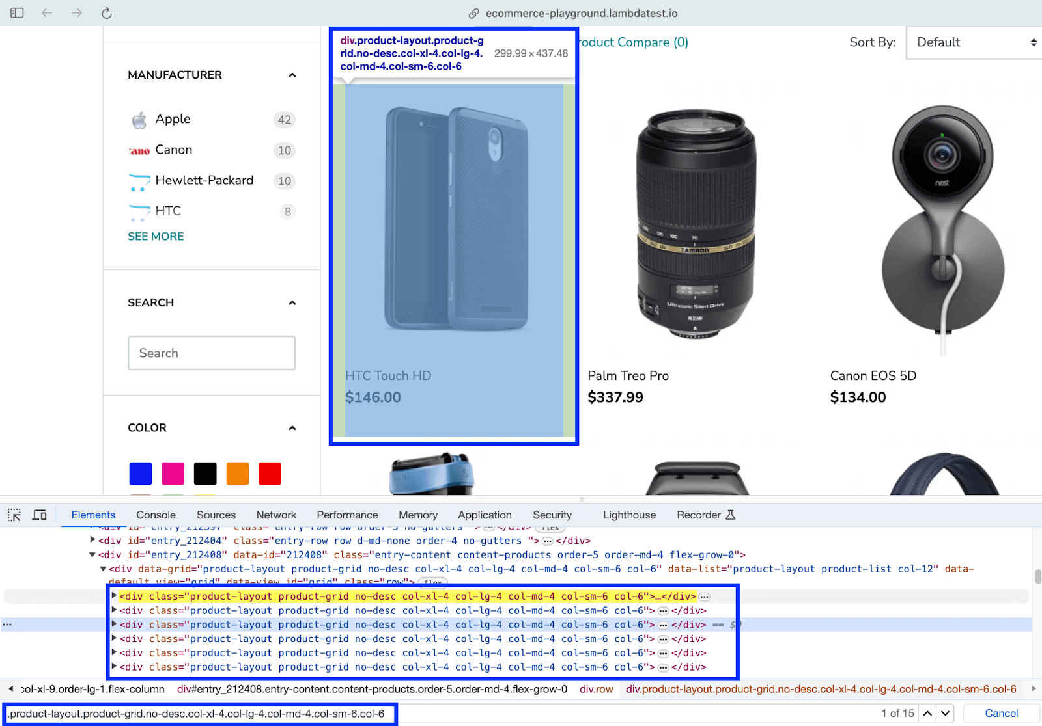Open the Sort By dropdown
Viewport: 1042px width, 726px height.
(972, 42)
